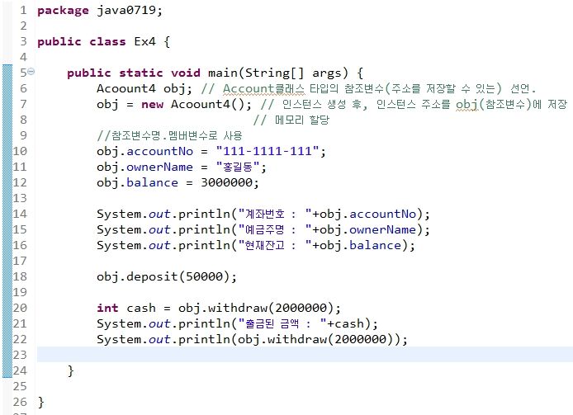
Task: Collapse the main method fold marker
Action: (31, 71)
